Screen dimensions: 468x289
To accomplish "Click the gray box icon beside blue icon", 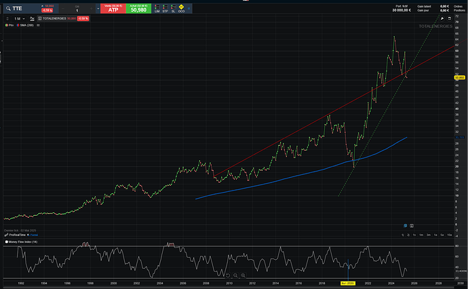I will click(x=412, y=226).
